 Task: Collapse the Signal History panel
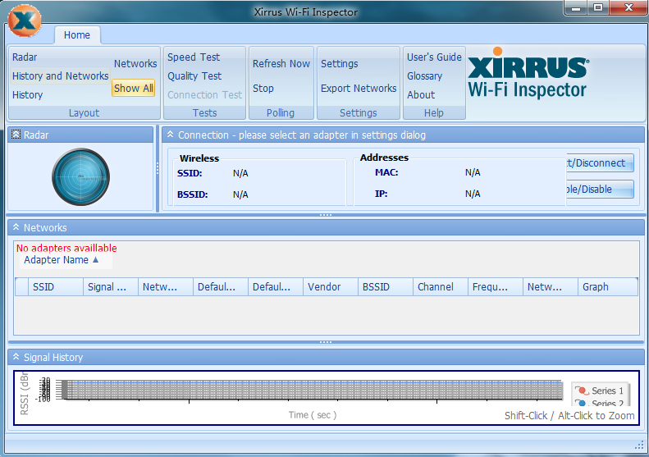tap(16, 357)
